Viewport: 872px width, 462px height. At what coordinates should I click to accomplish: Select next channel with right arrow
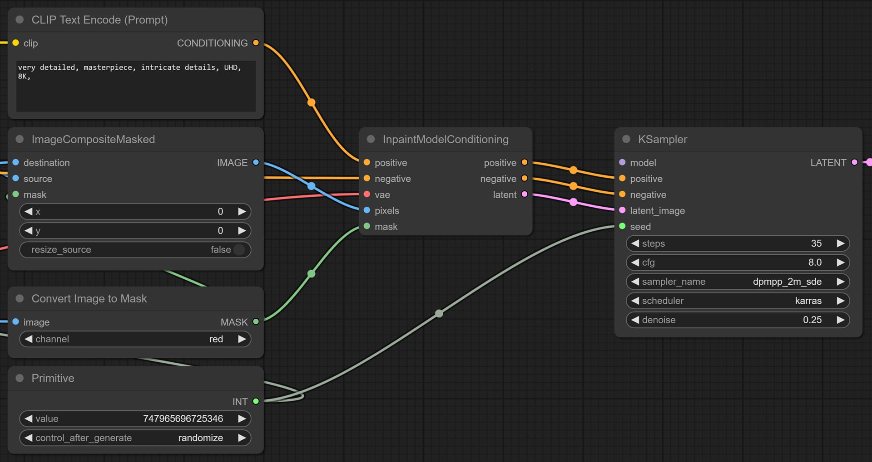[x=242, y=339]
